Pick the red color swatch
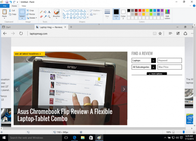 [140, 11]
